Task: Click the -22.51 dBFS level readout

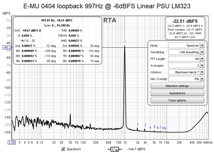Action: pos(185,21)
